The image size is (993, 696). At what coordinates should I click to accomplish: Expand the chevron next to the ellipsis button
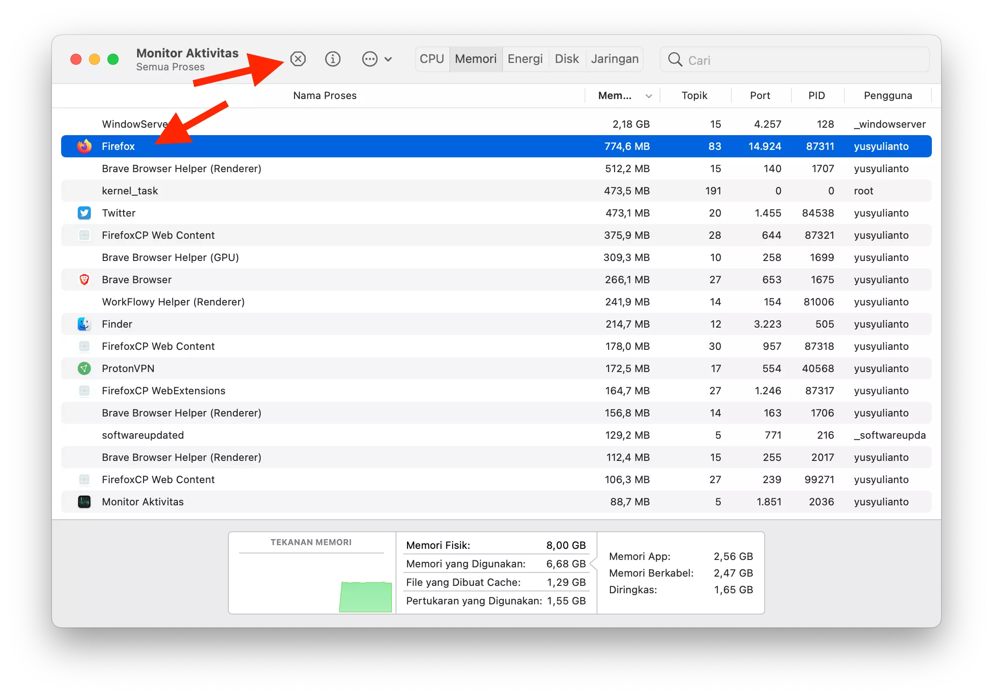(x=388, y=59)
